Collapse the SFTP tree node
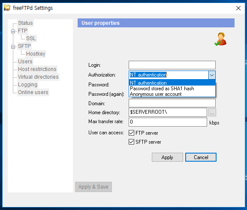This screenshot has width=247, height=210. click(x=13, y=47)
